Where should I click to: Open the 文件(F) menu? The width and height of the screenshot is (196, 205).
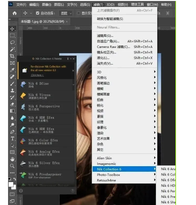tap(21, 5)
